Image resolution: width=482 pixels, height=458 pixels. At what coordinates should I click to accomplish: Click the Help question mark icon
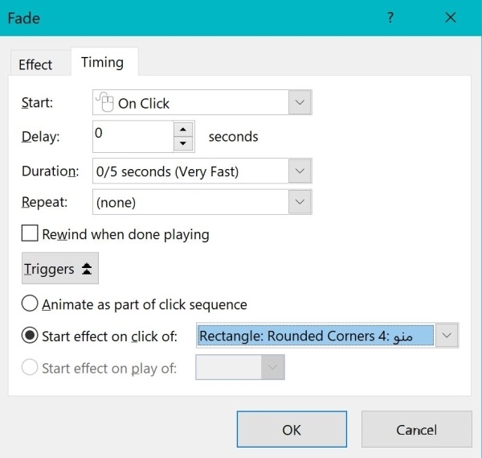coord(391,17)
